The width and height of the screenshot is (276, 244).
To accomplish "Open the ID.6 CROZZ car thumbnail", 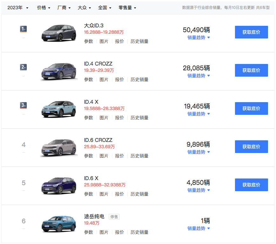I will (59, 148).
